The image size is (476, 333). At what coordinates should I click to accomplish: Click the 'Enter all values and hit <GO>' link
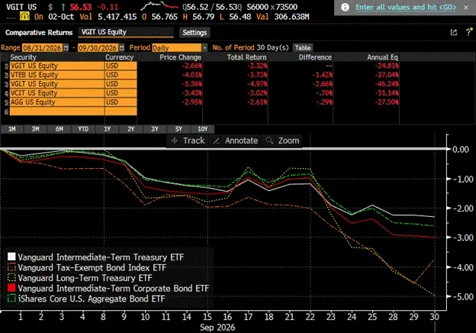(406, 8)
